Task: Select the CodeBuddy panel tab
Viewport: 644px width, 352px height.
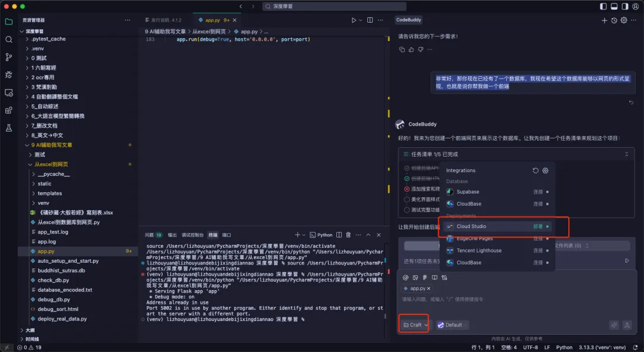Action: (x=408, y=20)
